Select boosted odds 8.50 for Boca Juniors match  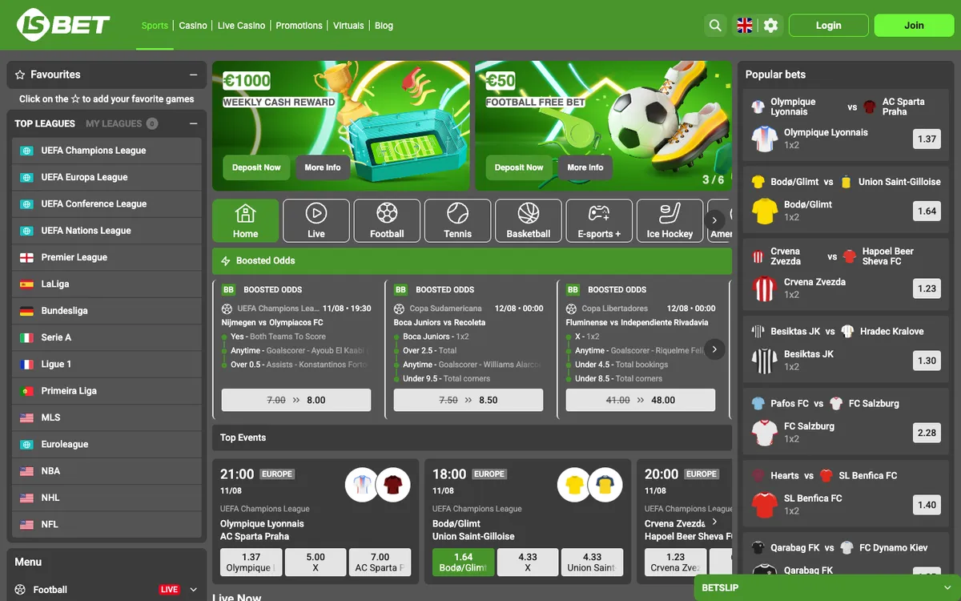(468, 400)
